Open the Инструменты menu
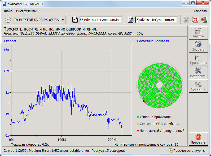Image resolution: width=211 pixels, height=156 pixels. point(26,11)
